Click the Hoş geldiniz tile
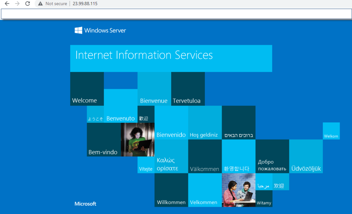 [205, 123]
